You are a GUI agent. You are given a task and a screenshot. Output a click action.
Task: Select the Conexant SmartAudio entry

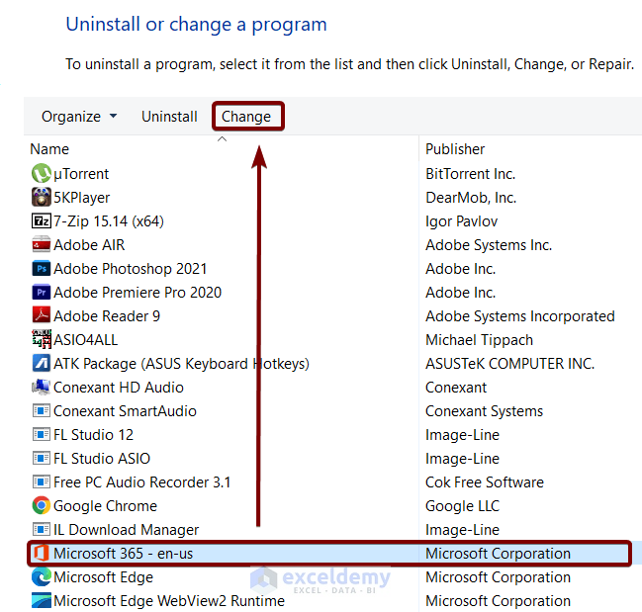click(x=125, y=411)
